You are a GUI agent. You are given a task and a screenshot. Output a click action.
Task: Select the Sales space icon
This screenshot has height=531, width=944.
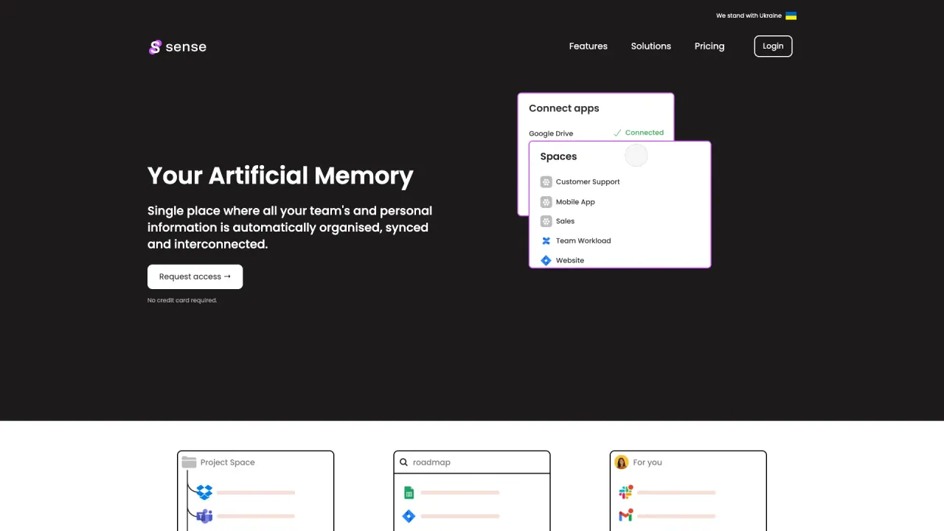click(546, 221)
